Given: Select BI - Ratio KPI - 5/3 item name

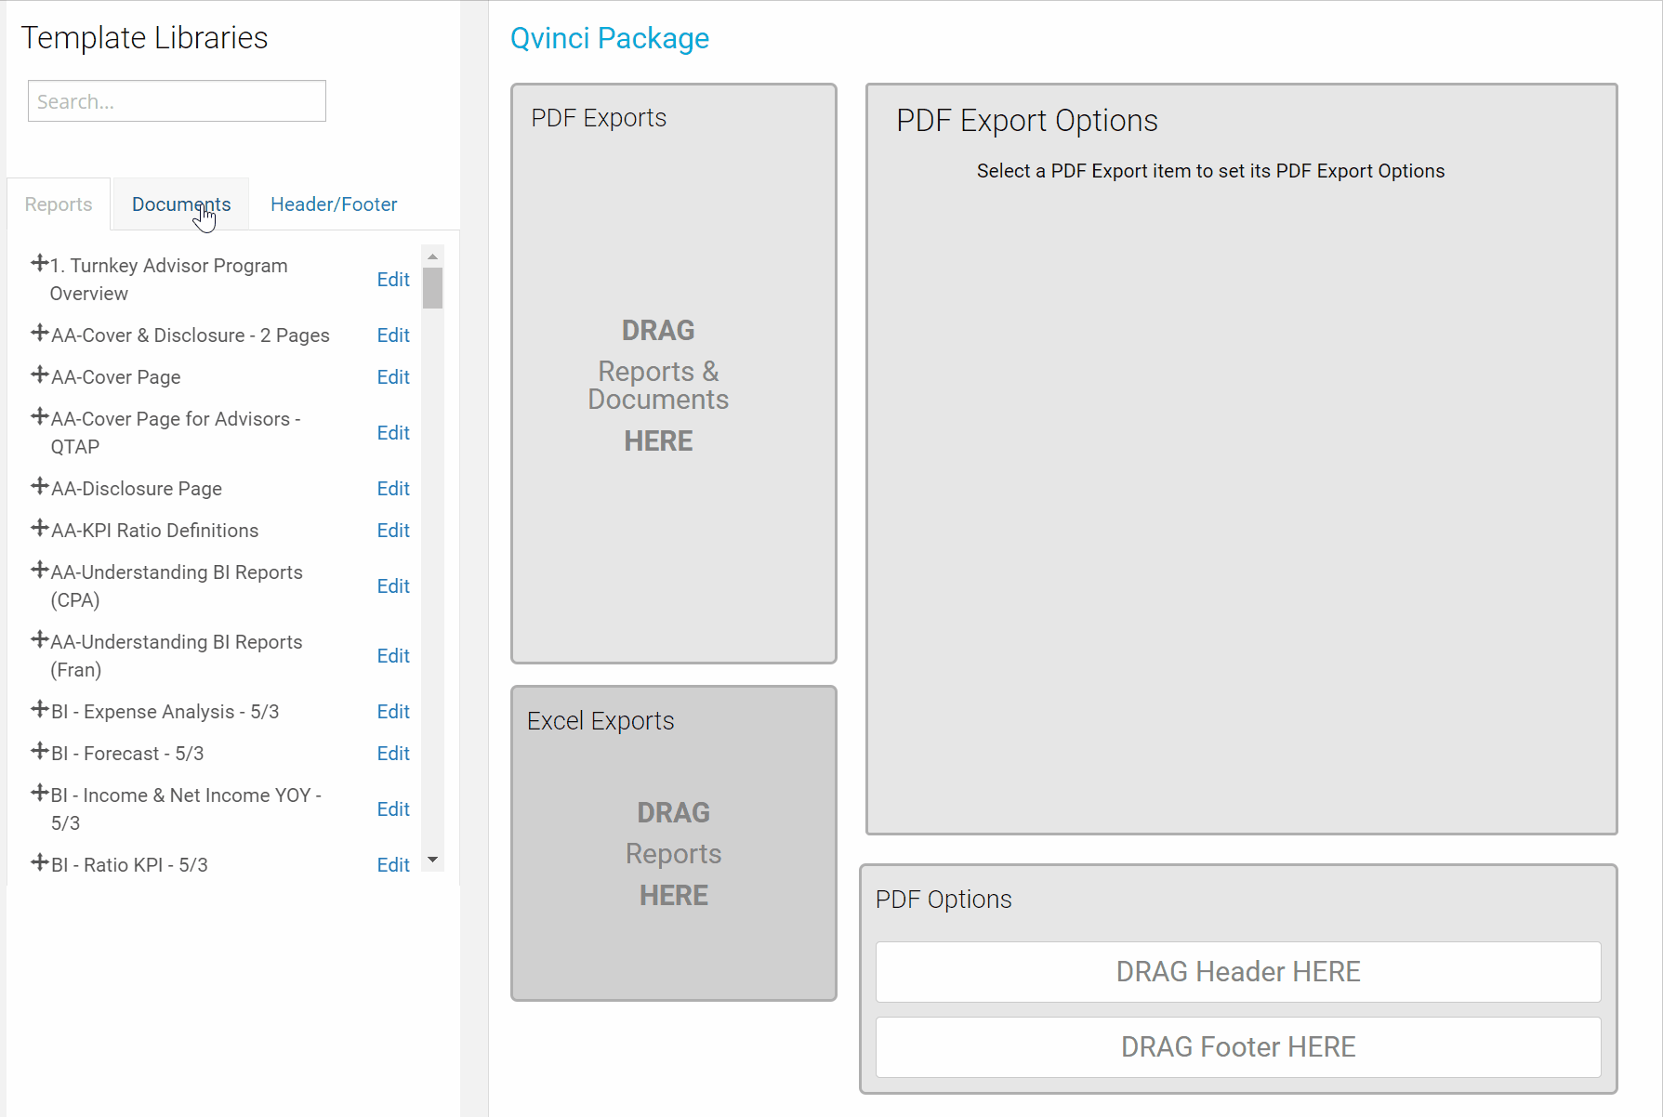Looking at the screenshot, I should [x=129, y=865].
